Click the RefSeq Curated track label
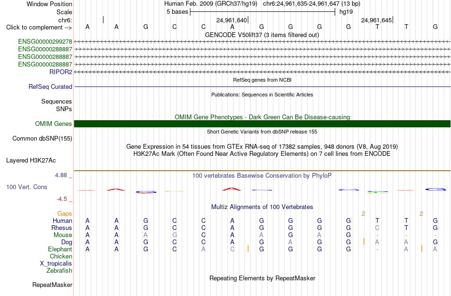This screenshot has width=451, height=296. pos(50,86)
